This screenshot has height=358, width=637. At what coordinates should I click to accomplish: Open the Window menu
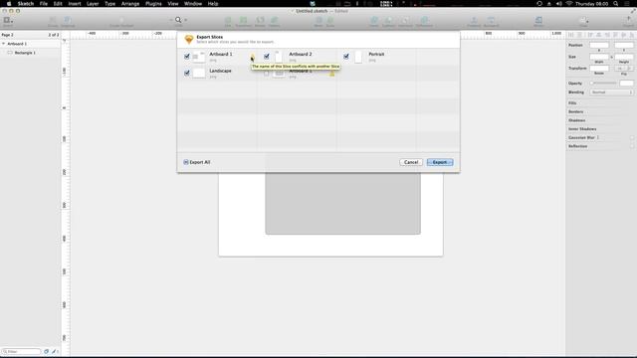point(193,4)
